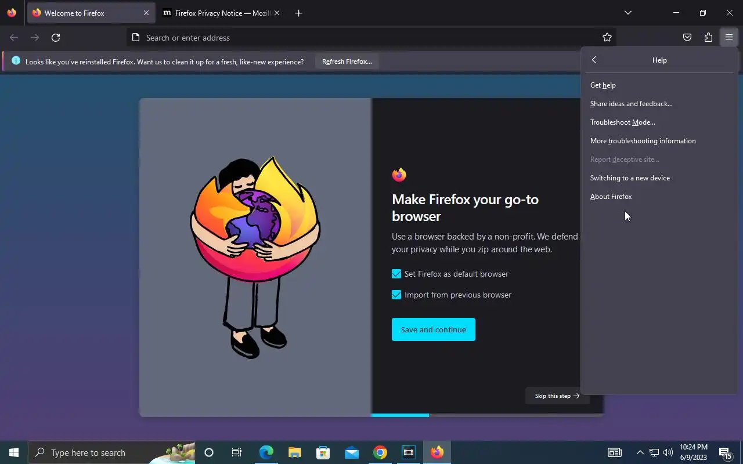The height and width of the screenshot is (464, 743).
Task: Click the man hugging Firefox logo illustration
Action: pos(255,257)
